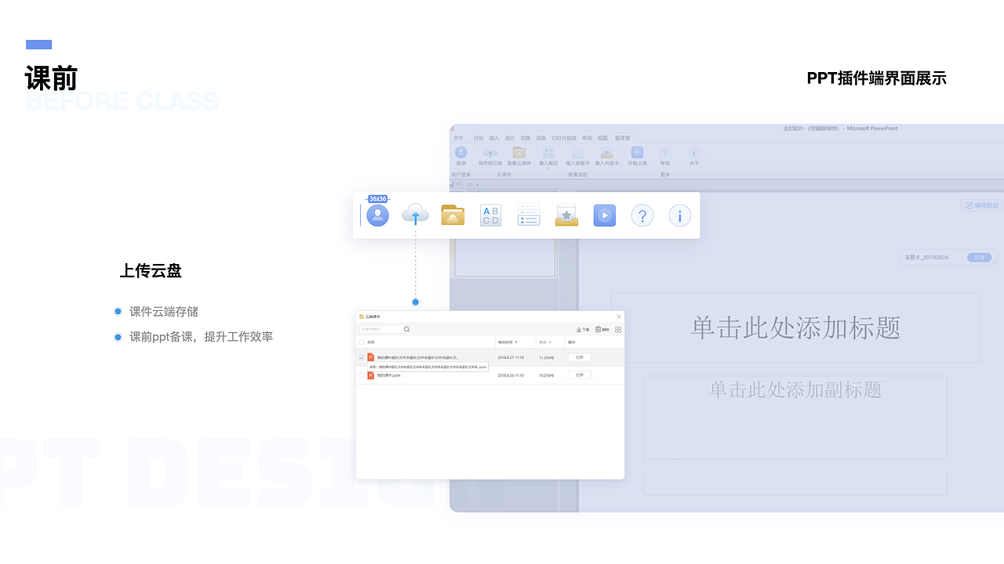Switch to the 切换 ribbon tab
This screenshot has width=1004, height=564.
click(526, 138)
